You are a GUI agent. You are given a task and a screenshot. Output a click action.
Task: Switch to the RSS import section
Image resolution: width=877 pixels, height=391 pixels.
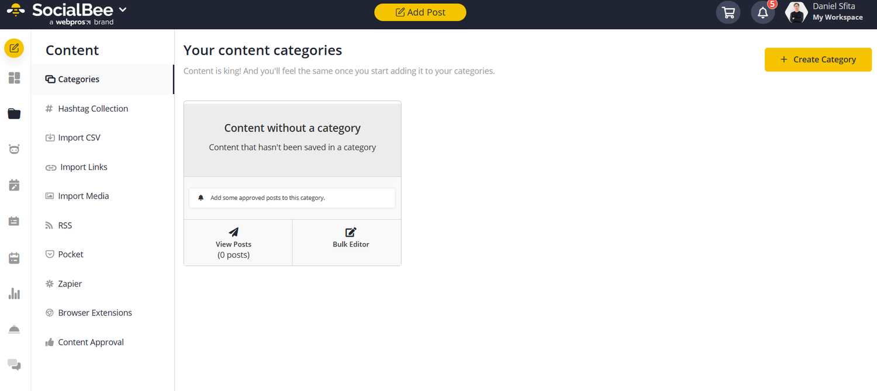point(65,225)
